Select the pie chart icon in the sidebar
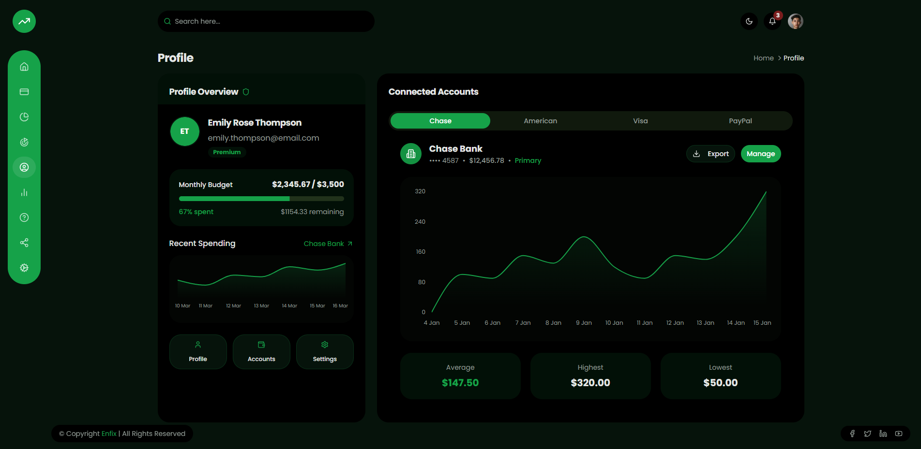The width and height of the screenshot is (921, 449). 24,117
